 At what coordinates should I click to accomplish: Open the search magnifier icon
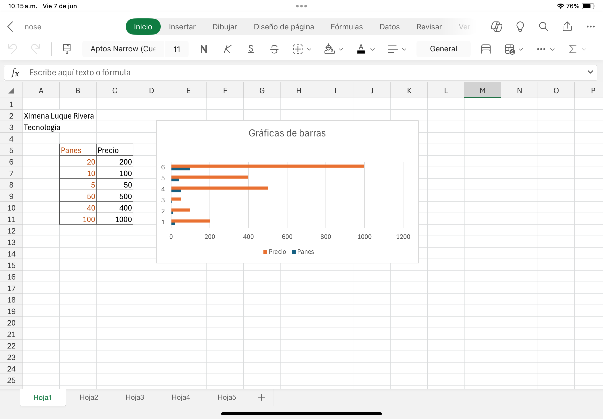pyautogui.click(x=543, y=27)
